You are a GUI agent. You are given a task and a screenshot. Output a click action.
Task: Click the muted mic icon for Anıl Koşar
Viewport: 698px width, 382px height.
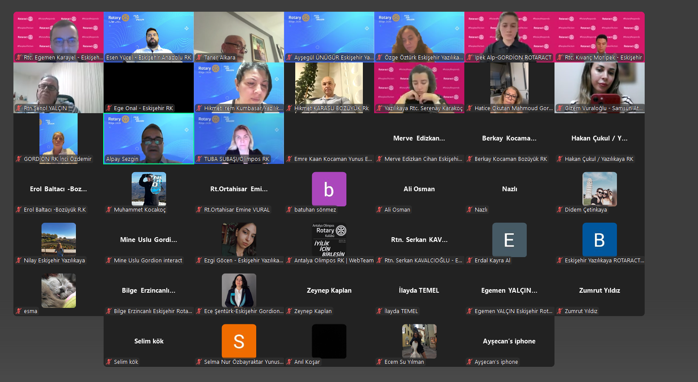[289, 362]
